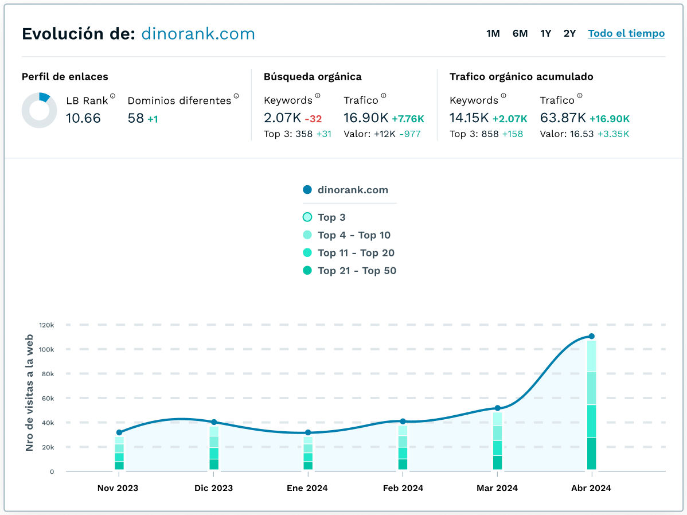Click info icon beside Dominios diferentes
Viewport: 687px width, 515px height.
point(236,96)
